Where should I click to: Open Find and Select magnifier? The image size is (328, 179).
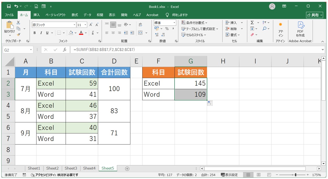coord(264,28)
